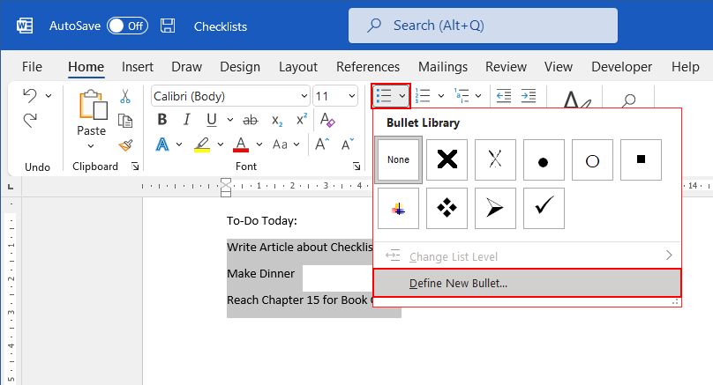This screenshot has width=713, height=385.
Task: Select the solid round dot bullet
Action: [544, 159]
